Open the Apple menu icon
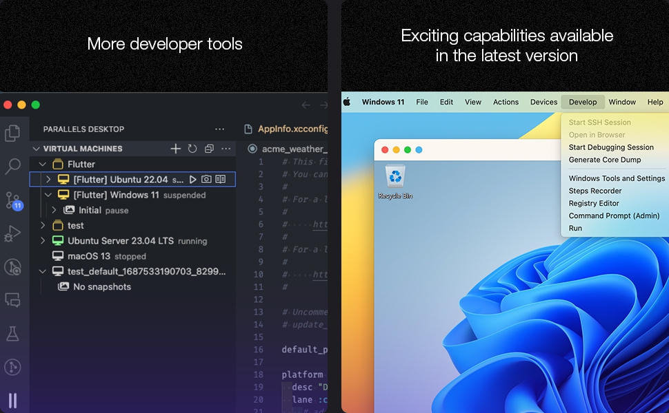669x413 pixels. (347, 102)
